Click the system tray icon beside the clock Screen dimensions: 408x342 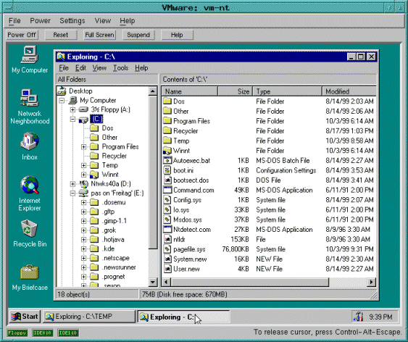click(358, 316)
